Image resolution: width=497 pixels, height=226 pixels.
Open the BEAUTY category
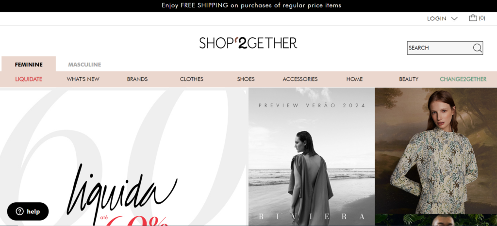(409, 79)
